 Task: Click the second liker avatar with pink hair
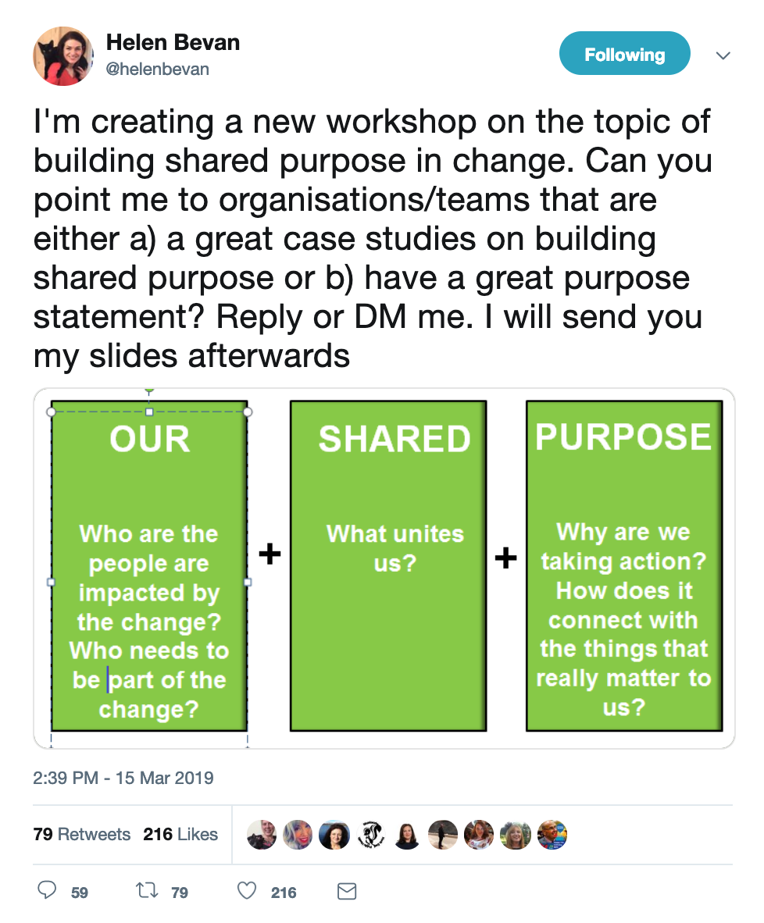[x=298, y=834]
